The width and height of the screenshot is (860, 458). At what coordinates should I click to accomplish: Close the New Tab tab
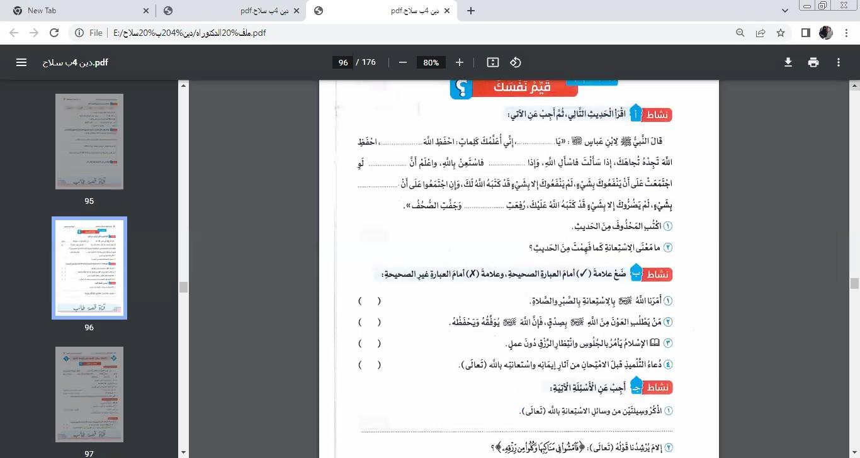pyautogui.click(x=146, y=11)
